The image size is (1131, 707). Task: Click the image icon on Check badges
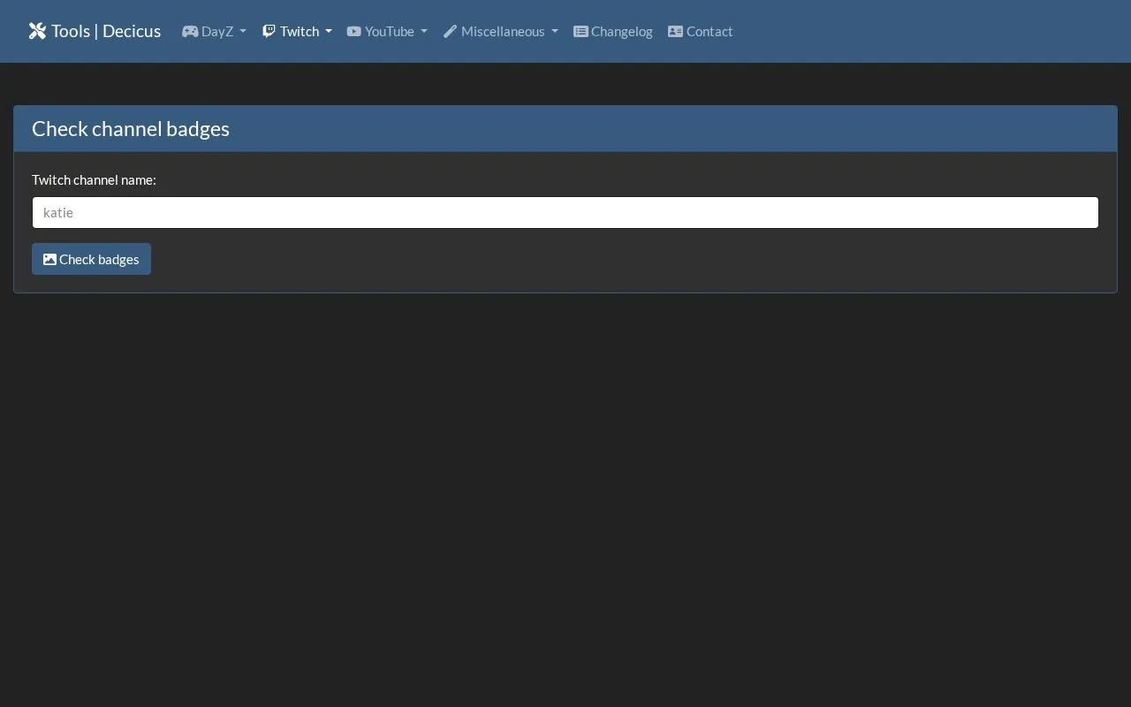pyautogui.click(x=49, y=259)
